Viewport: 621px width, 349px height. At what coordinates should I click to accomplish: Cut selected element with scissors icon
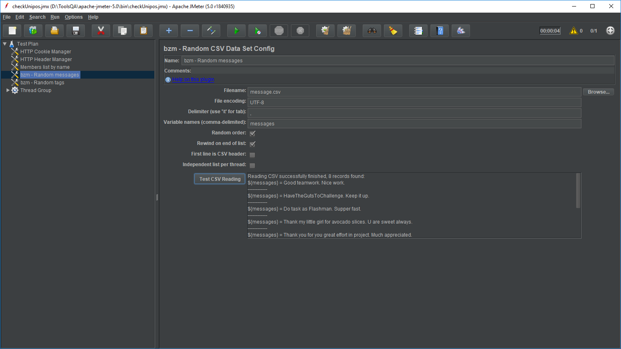click(101, 31)
